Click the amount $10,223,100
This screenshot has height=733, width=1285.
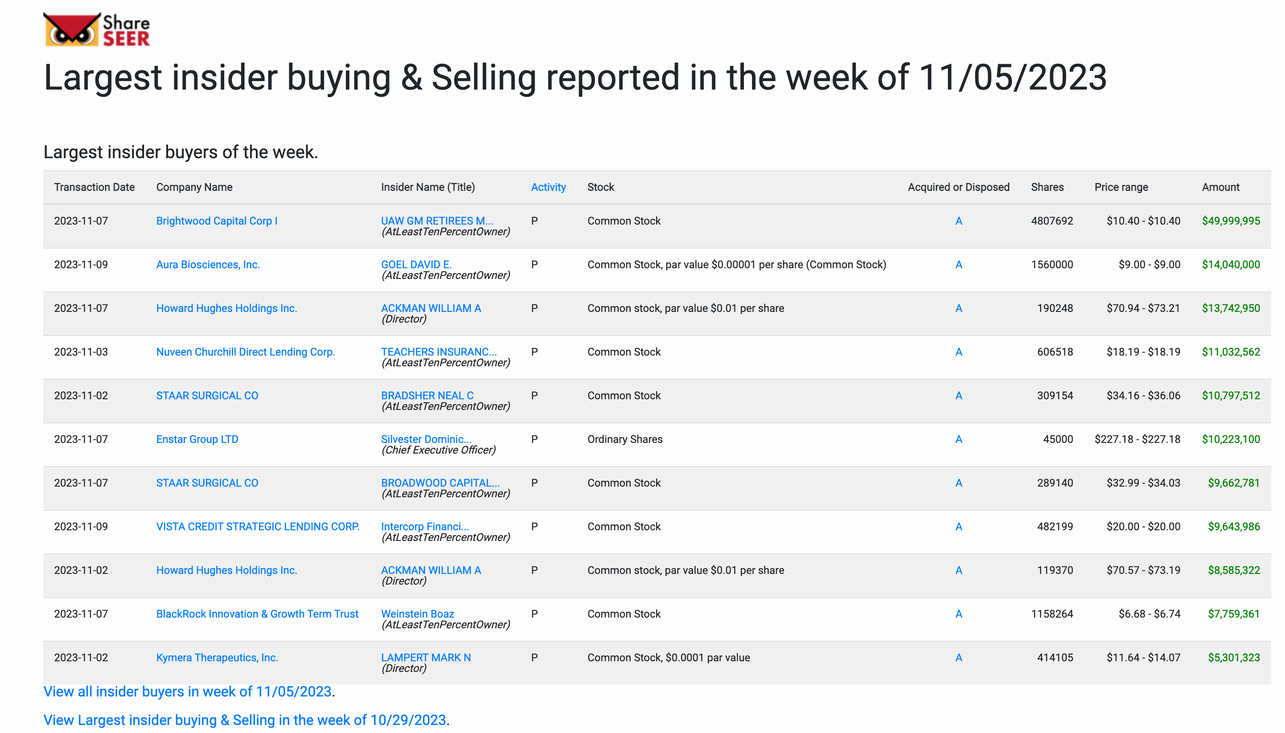tap(1231, 439)
